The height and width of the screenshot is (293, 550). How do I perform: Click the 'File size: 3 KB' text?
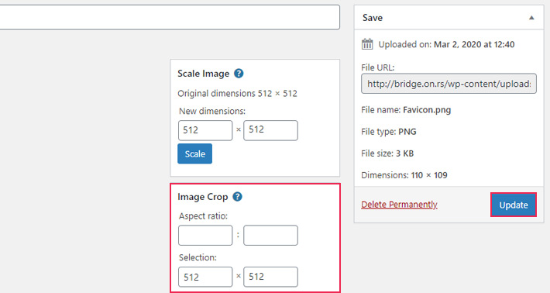tap(387, 153)
